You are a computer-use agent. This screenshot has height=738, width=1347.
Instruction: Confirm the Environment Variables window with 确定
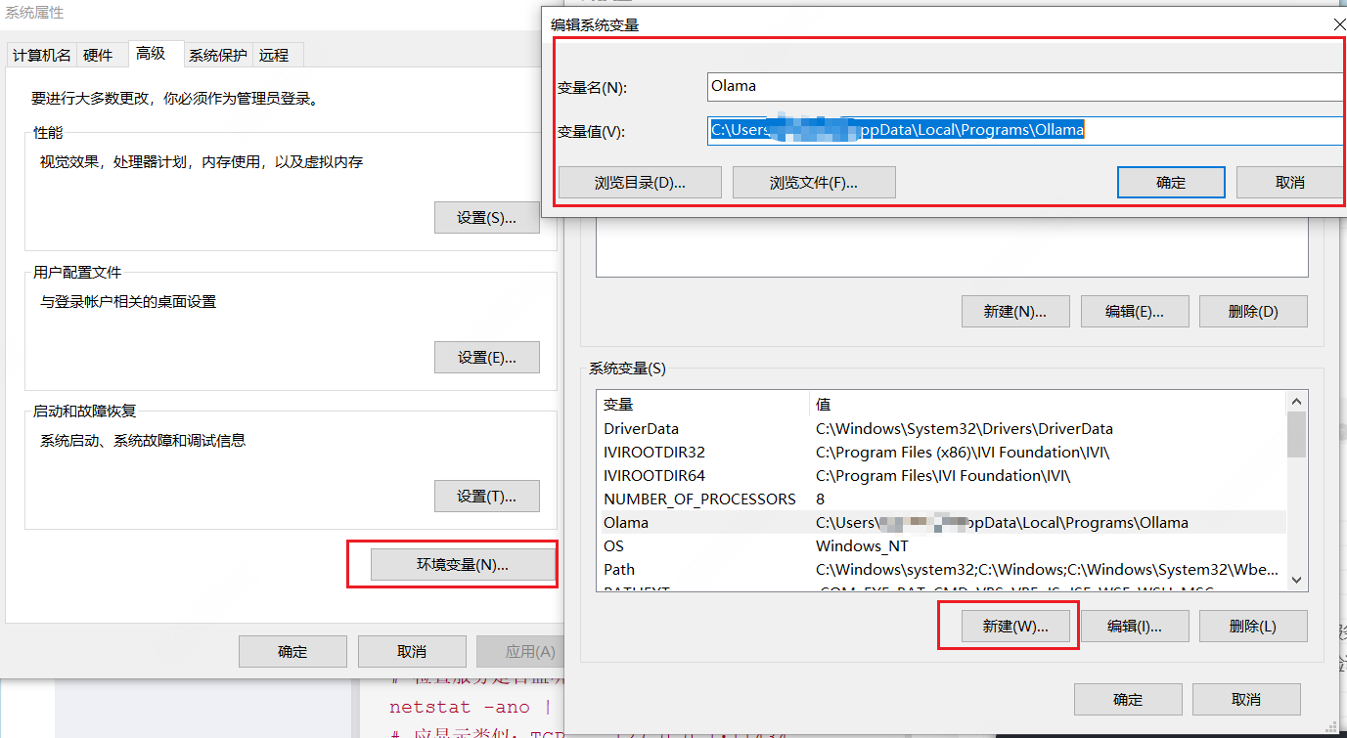(x=1128, y=700)
